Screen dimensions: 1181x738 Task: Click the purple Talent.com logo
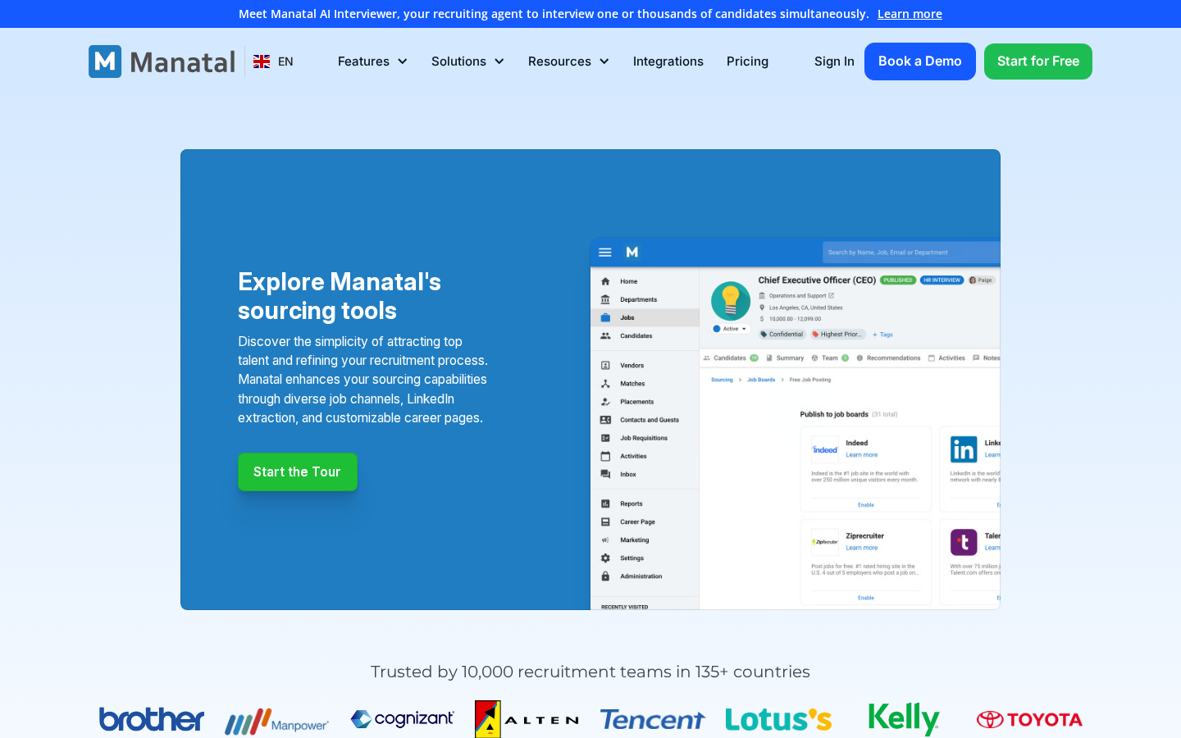[964, 542]
